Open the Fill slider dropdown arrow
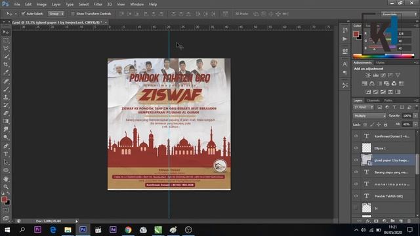This screenshot has height=236, width=420. point(415,125)
